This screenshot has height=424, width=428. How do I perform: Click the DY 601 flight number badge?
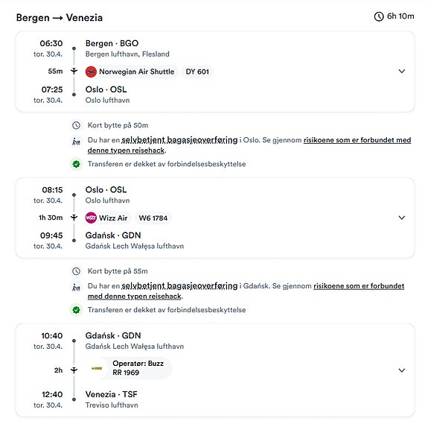coord(197,72)
